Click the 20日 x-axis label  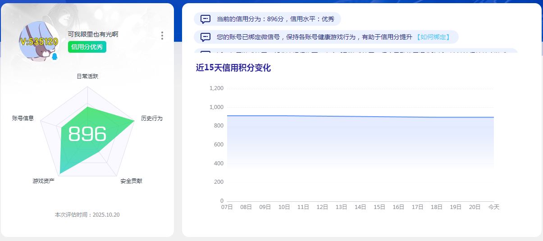point(475,207)
